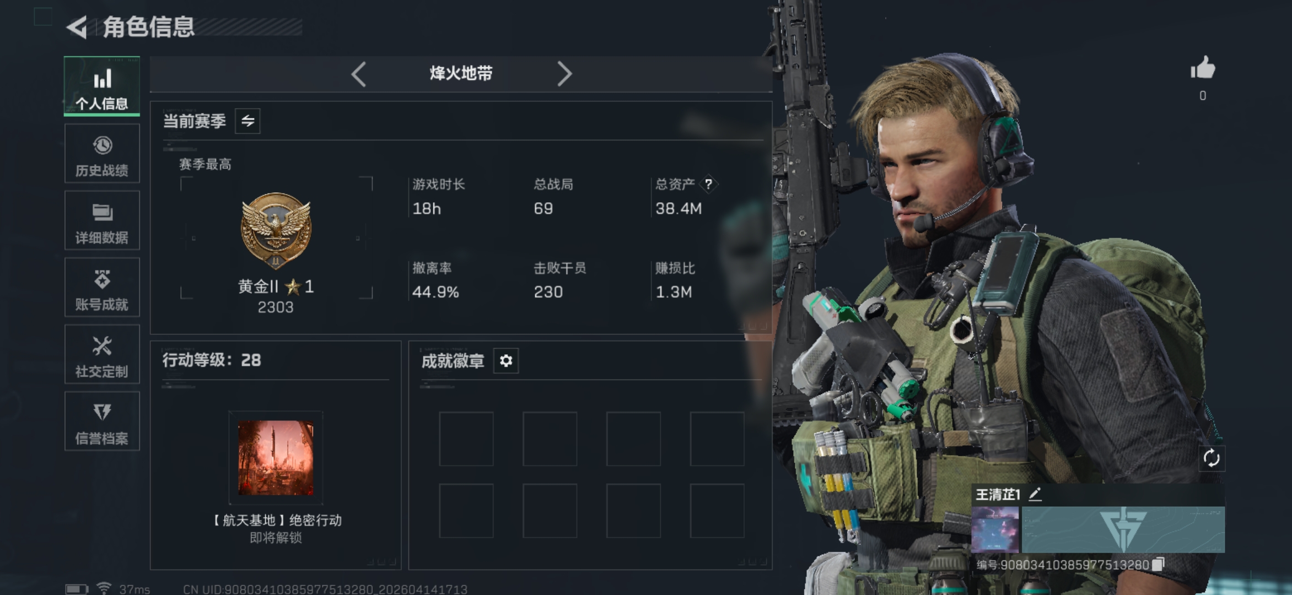Open achievement badge settings gear
This screenshot has height=595, width=1292.
505,361
